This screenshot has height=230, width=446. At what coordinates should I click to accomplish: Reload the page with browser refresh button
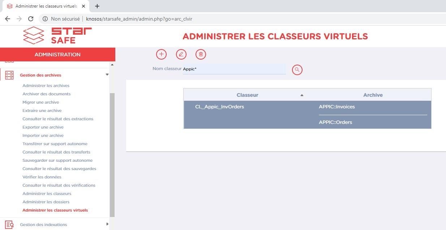point(31,19)
